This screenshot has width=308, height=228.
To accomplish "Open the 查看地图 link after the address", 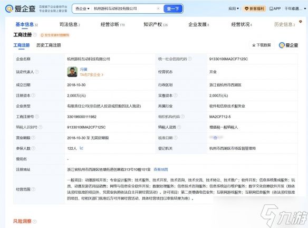I will click(161, 169).
